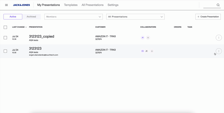
Task: Click the Presentation column header
Action: coord(36,27)
